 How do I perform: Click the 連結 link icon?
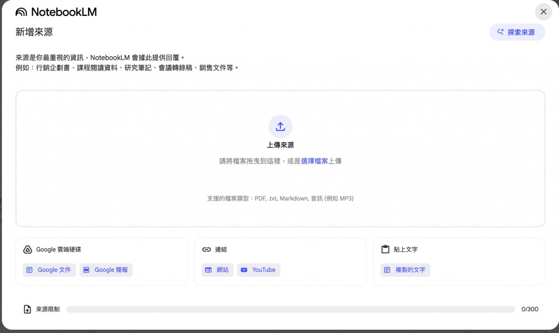(206, 249)
